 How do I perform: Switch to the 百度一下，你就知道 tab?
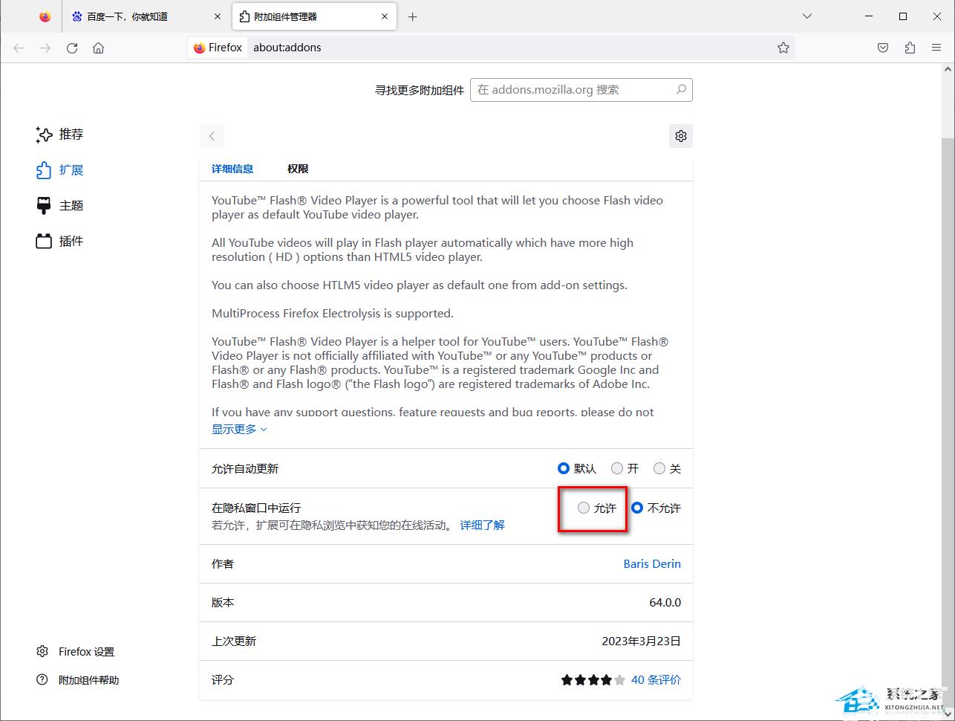point(146,16)
